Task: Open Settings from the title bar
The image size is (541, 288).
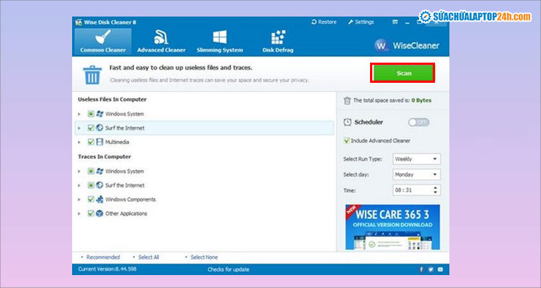Action: point(360,22)
